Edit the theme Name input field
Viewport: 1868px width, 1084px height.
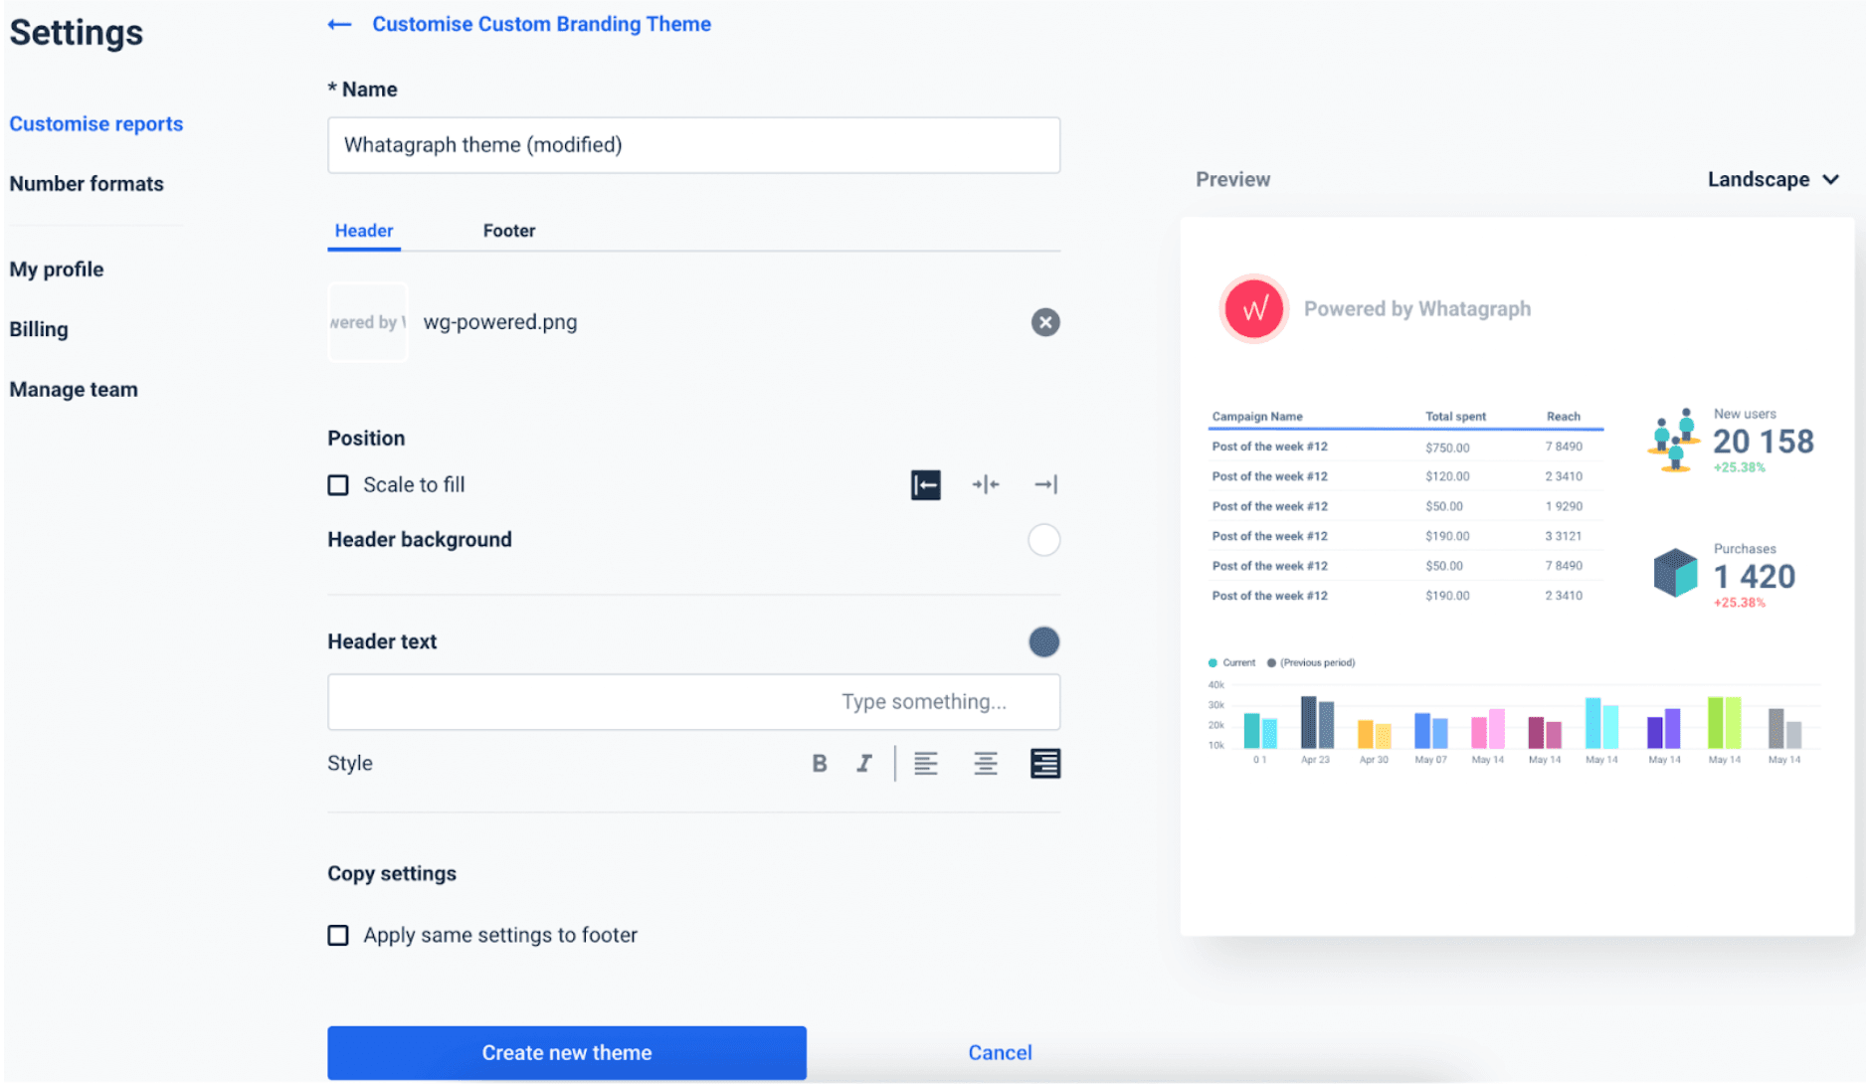click(693, 145)
